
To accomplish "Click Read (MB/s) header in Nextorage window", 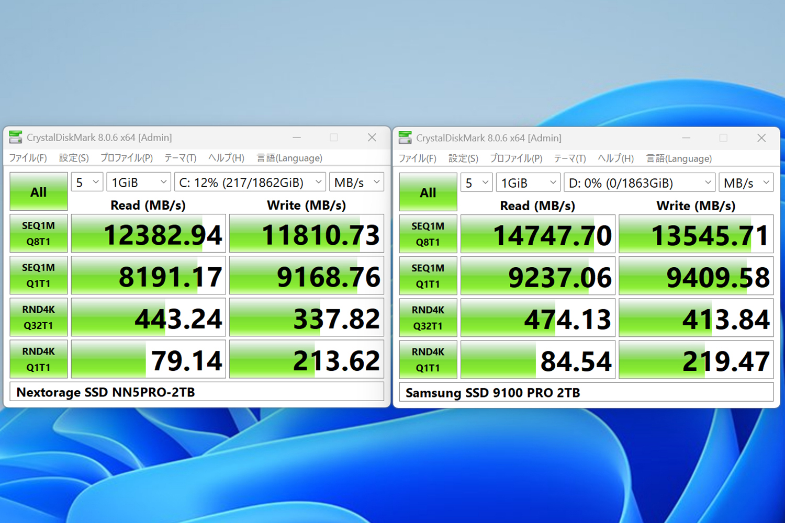I will point(148,205).
